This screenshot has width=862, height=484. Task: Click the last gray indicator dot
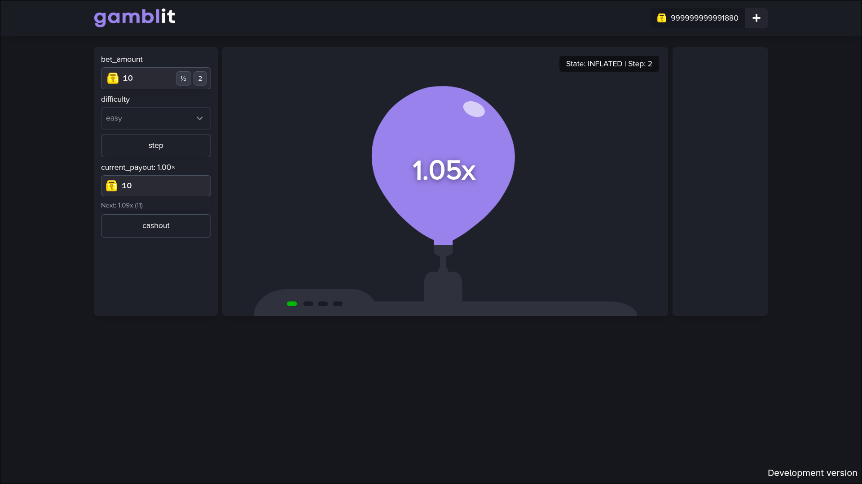(x=338, y=304)
